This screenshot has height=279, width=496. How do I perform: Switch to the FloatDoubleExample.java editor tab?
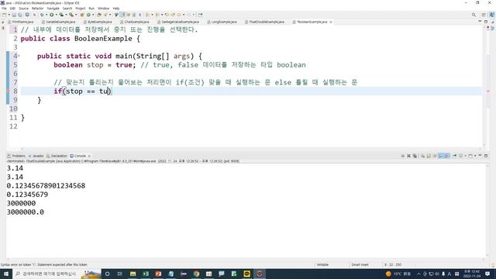point(264,22)
